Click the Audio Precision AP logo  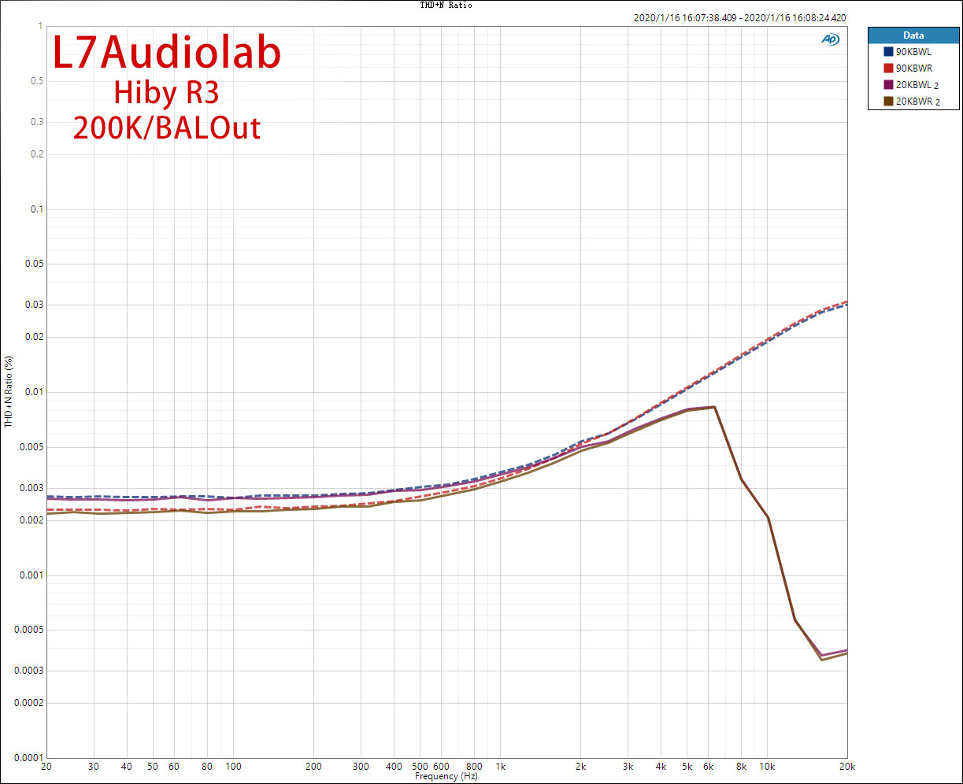[830, 39]
